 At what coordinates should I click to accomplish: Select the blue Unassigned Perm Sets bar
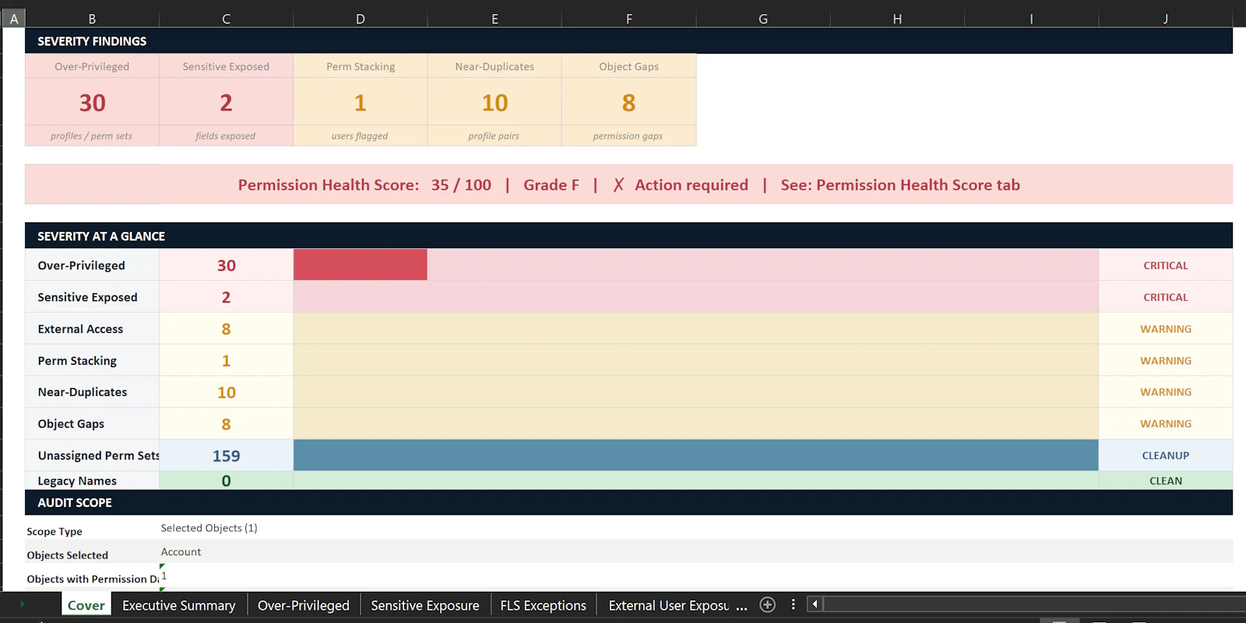point(695,455)
